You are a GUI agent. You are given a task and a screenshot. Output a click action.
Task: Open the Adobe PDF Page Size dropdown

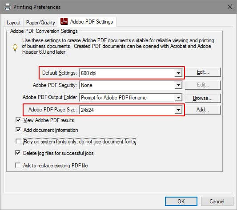pyautogui.click(x=178, y=110)
